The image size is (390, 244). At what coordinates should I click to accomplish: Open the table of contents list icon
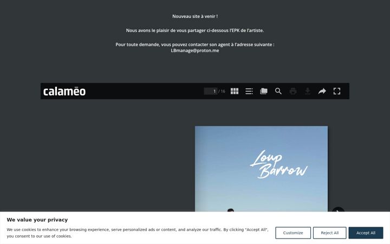tap(249, 91)
